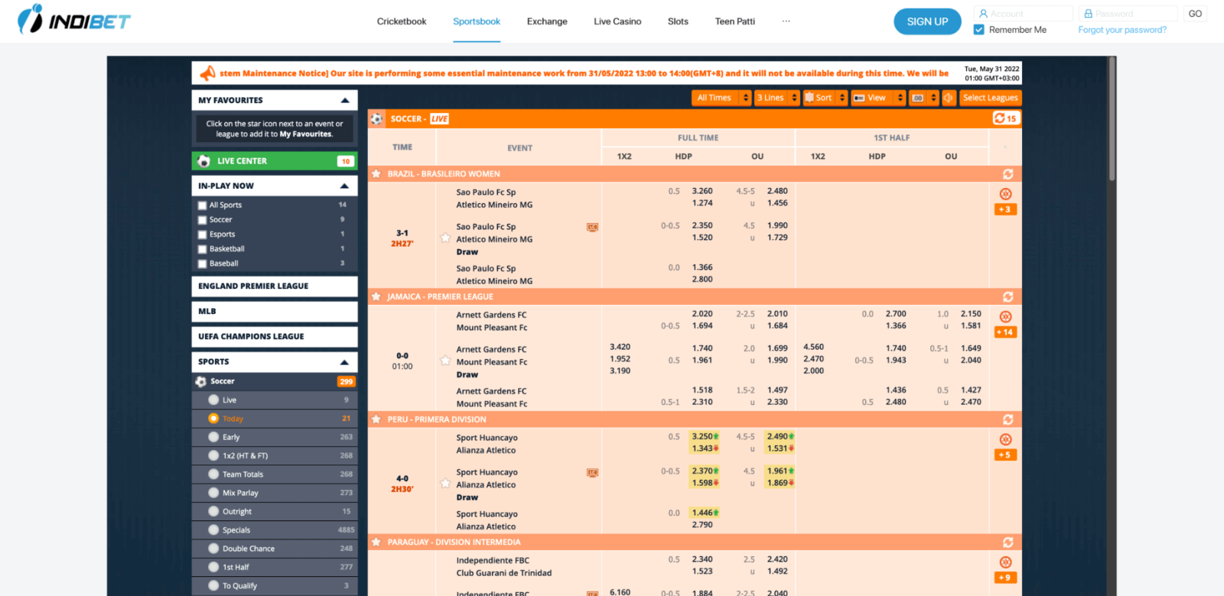Viewport: 1224px width, 596px height.
Task: Check the Basketball in-play checkbox
Action: (203, 249)
